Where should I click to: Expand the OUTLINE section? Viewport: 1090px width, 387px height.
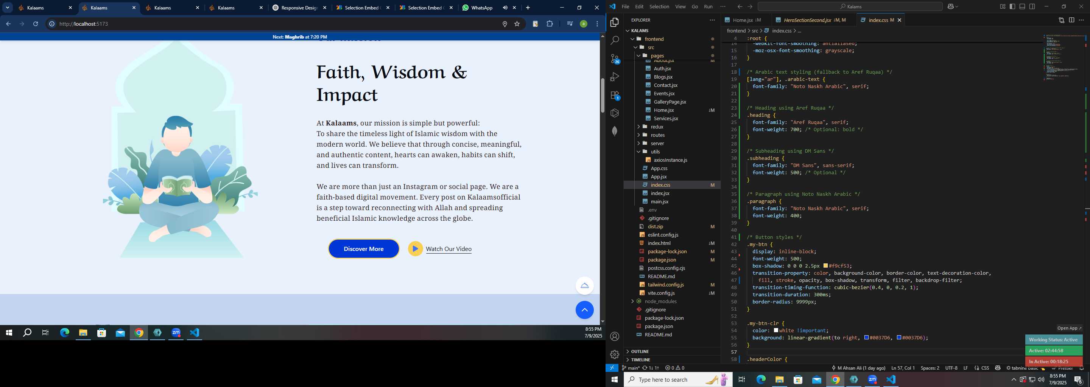pyautogui.click(x=672, y=351)
